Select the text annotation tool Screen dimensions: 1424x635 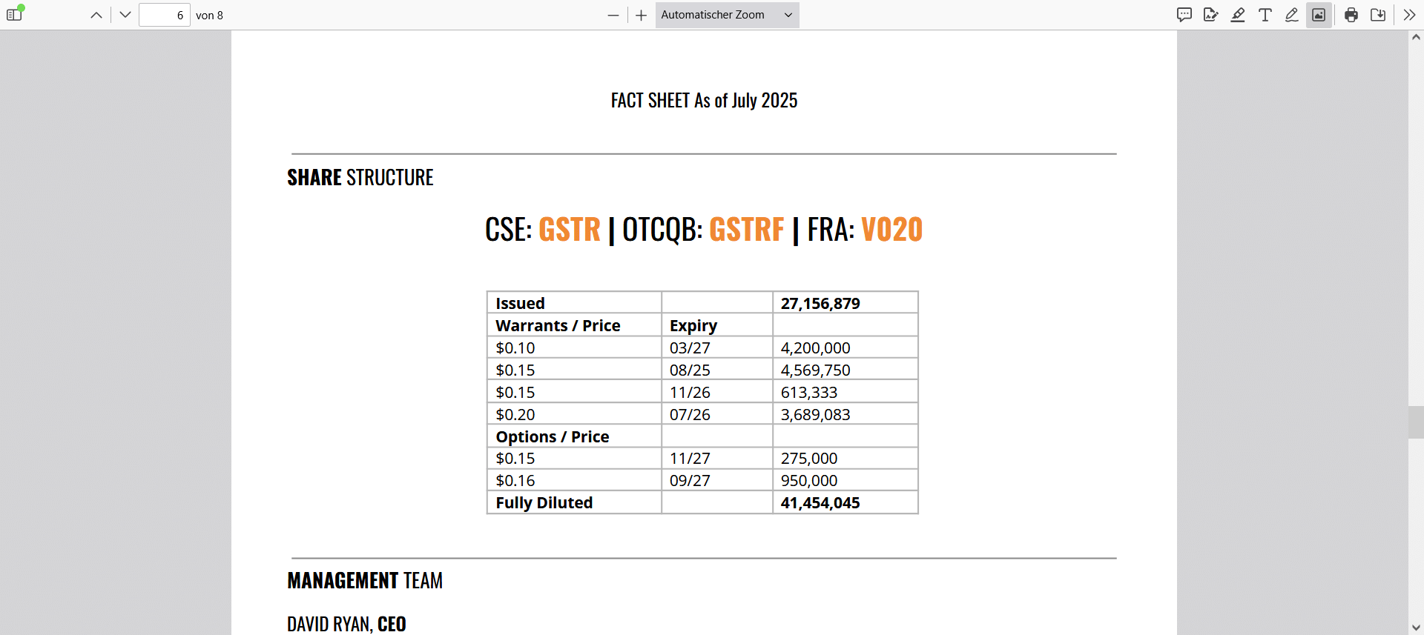pos(1265,15)
